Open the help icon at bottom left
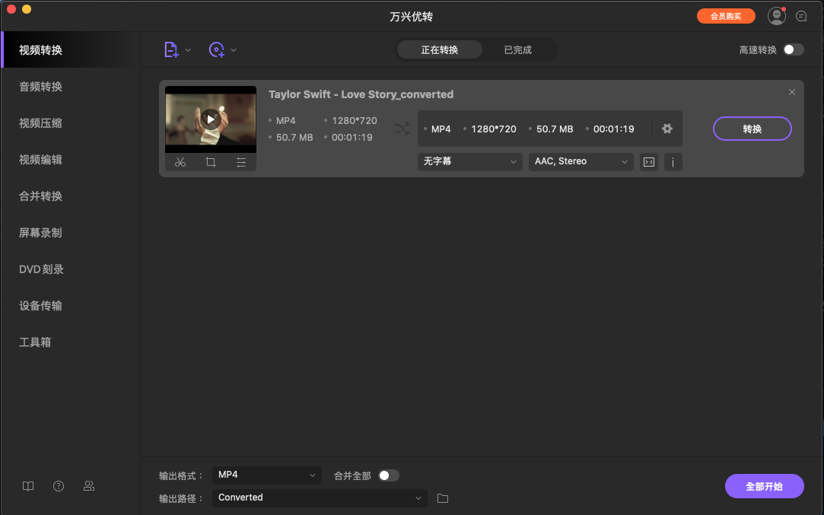Screen dimensions: 824x515 pyautogui.click(x=59, y=485)
